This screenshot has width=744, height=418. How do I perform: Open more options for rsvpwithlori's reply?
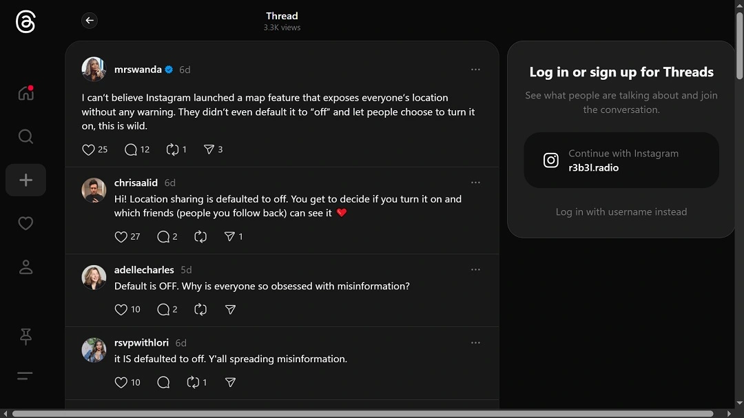point(475,342)
